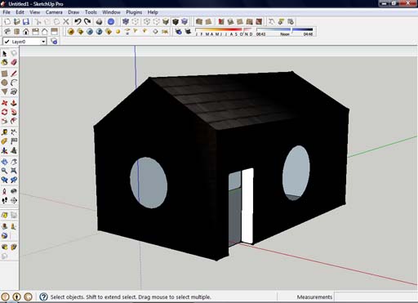Switch to Front view house icon

pyautogui.click(x=26, y=32)
